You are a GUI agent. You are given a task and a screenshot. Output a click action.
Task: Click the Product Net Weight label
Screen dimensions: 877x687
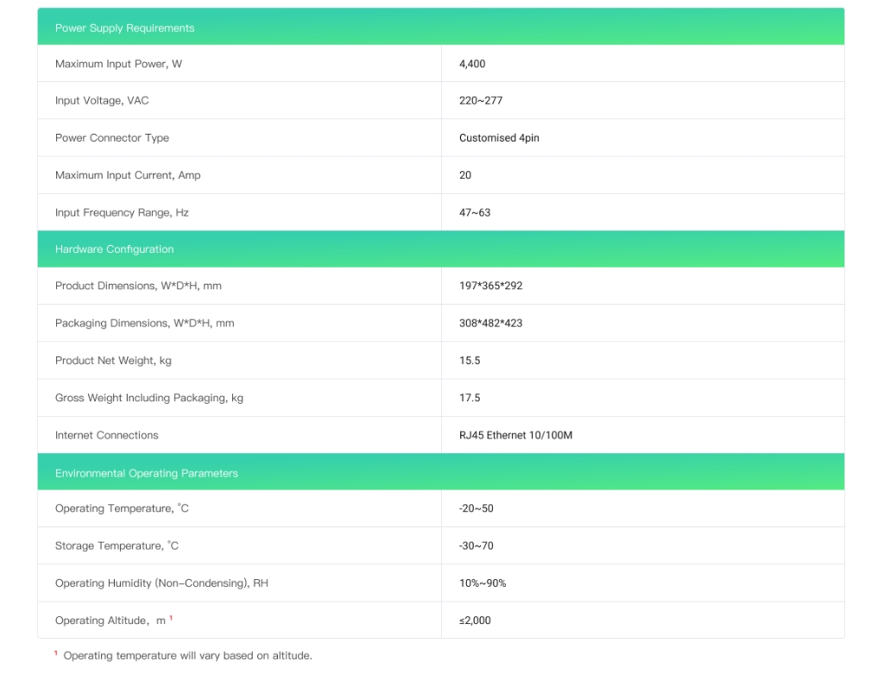pos(113,361)
